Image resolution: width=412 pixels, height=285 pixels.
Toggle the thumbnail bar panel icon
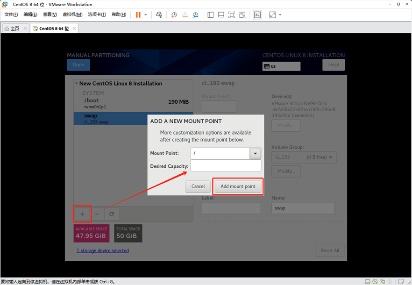(221, 15)
